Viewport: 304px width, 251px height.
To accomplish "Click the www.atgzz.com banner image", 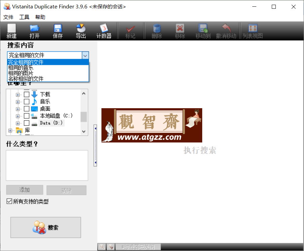I will (151, 125).
